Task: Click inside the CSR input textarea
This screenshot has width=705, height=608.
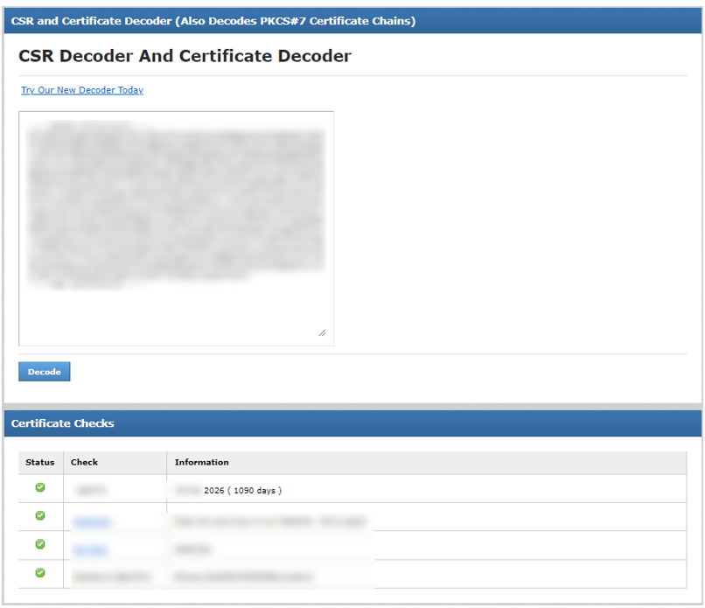Action: pyautogui.click(x=175, y=227)
